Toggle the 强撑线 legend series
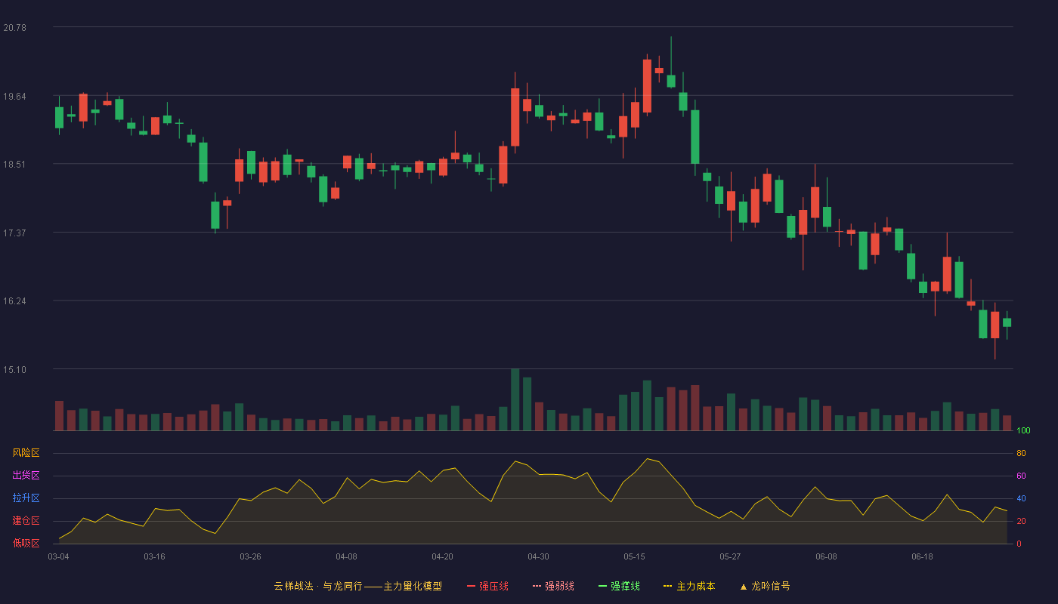The width and height of the screenshot is (1058, 604). click(619, 586)
